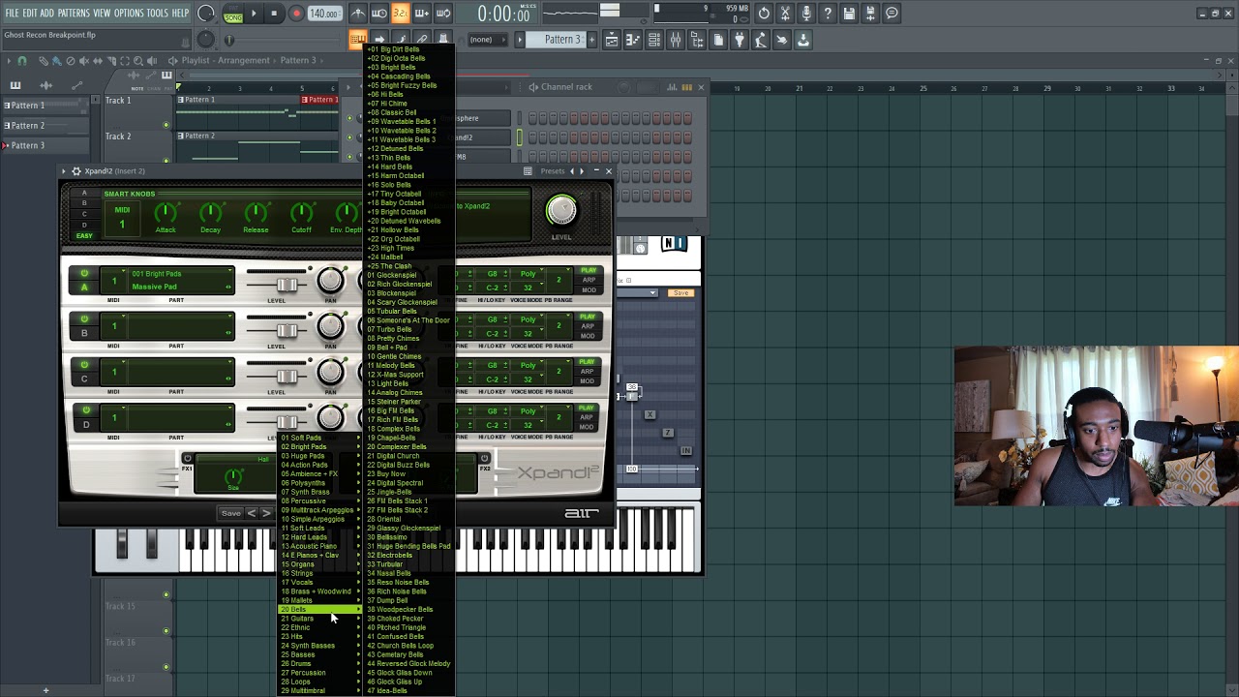Image resolution: width=1239 pixels, height=697 pixels.
Task: Toggle FX2 power button in Xpand!2
Action: point(484,459)
